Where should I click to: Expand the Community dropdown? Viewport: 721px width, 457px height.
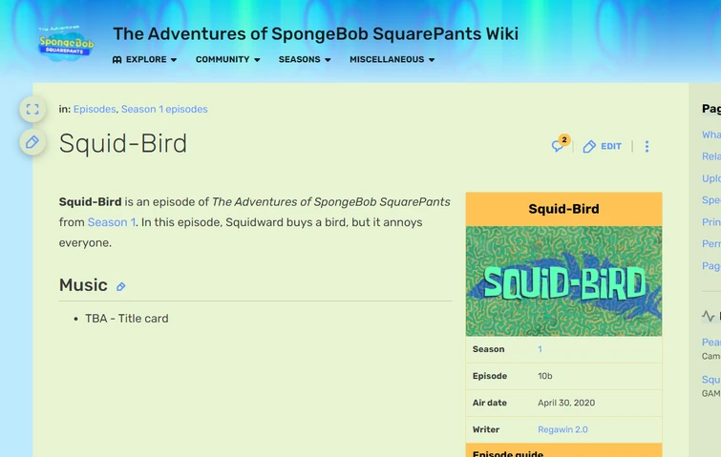click(x=227, y=60)
